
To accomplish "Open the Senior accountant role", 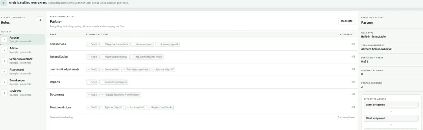I will pyautogui.click(x=23, y=61).
